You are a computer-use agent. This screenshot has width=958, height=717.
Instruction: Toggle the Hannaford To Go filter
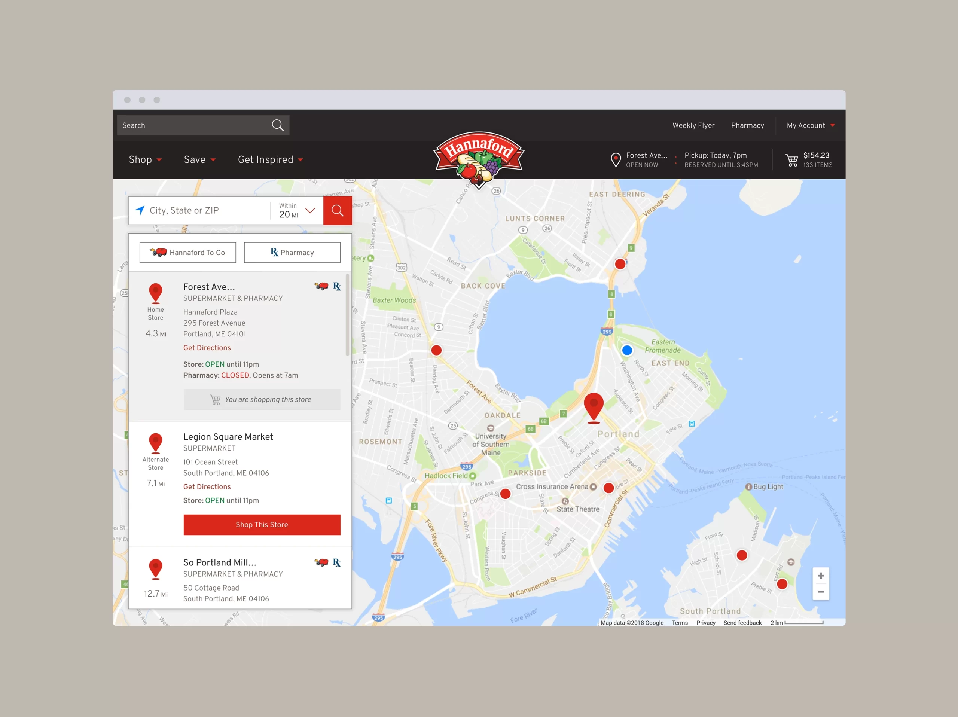[187, 253]
